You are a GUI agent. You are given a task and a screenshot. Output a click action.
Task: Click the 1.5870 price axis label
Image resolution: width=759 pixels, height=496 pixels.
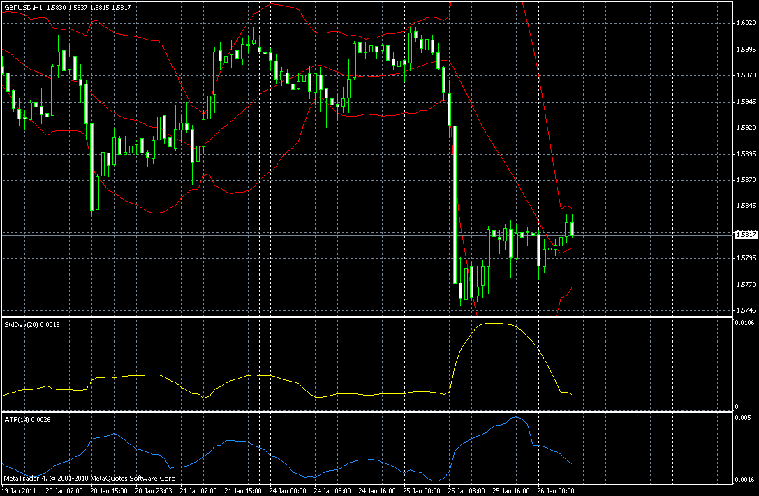[746, 180]
